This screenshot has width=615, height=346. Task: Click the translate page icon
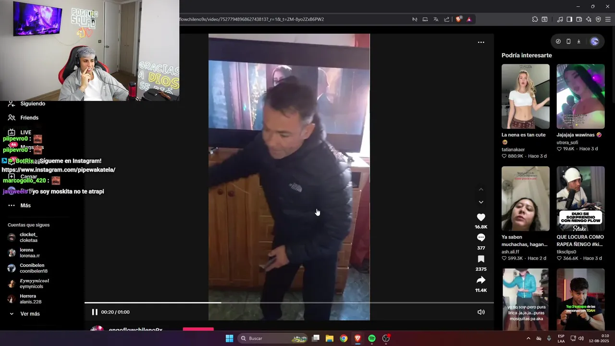[x=436, y=19]
